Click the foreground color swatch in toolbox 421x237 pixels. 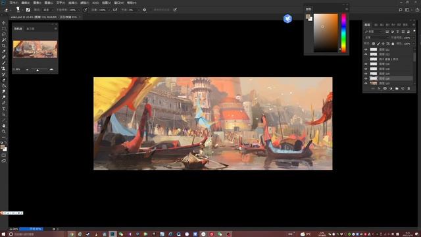click(x=3, y=147)
